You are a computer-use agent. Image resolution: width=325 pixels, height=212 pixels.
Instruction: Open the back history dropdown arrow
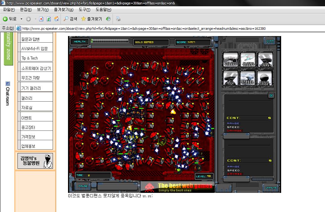coord(21,19)
